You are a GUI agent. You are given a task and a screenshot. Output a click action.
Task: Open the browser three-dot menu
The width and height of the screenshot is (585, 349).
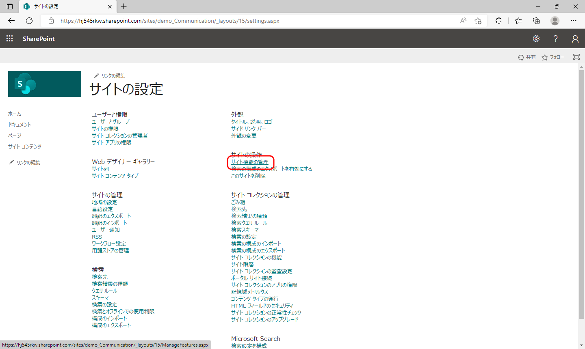[x=573, y=21]
